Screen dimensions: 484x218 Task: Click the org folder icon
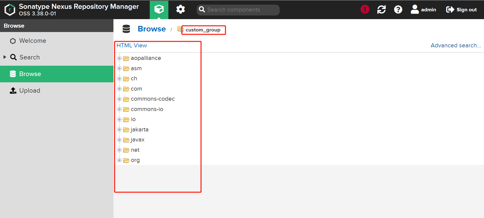(x=126, y=160)
